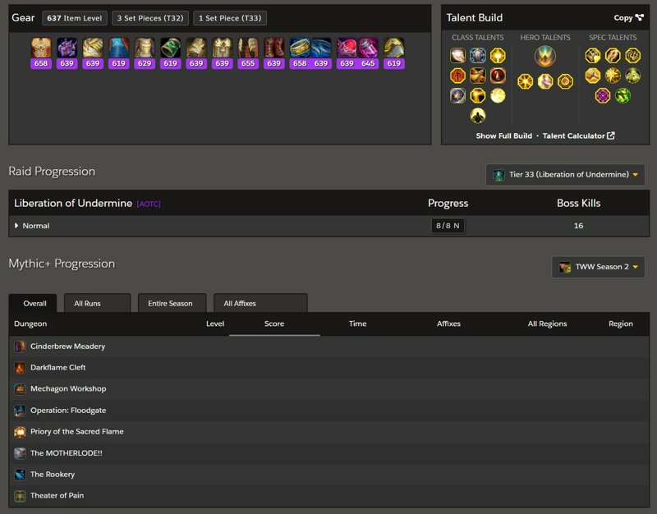
Task: Open the Priory of the Sacred Flame name
Action: (x=77, y=432)
